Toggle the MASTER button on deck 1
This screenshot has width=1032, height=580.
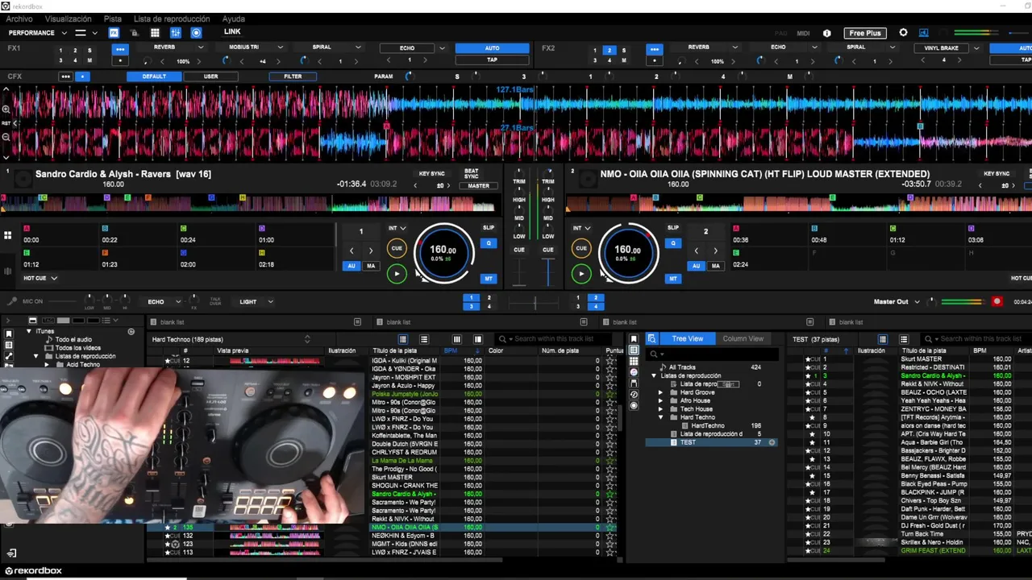click(478, 185)
